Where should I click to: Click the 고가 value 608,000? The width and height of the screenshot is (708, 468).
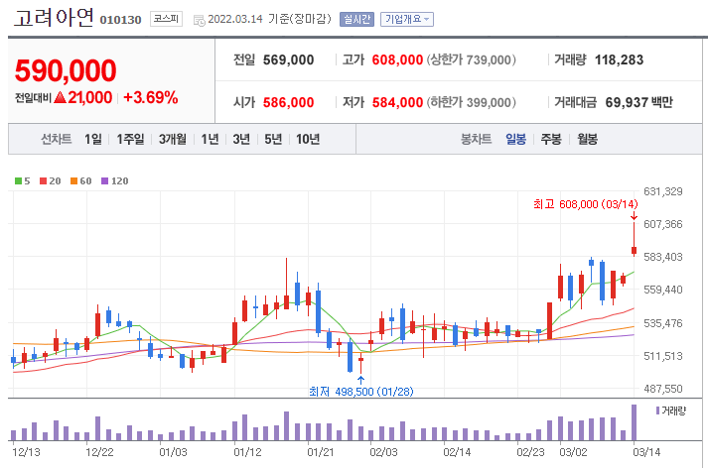tap(397, 59)
